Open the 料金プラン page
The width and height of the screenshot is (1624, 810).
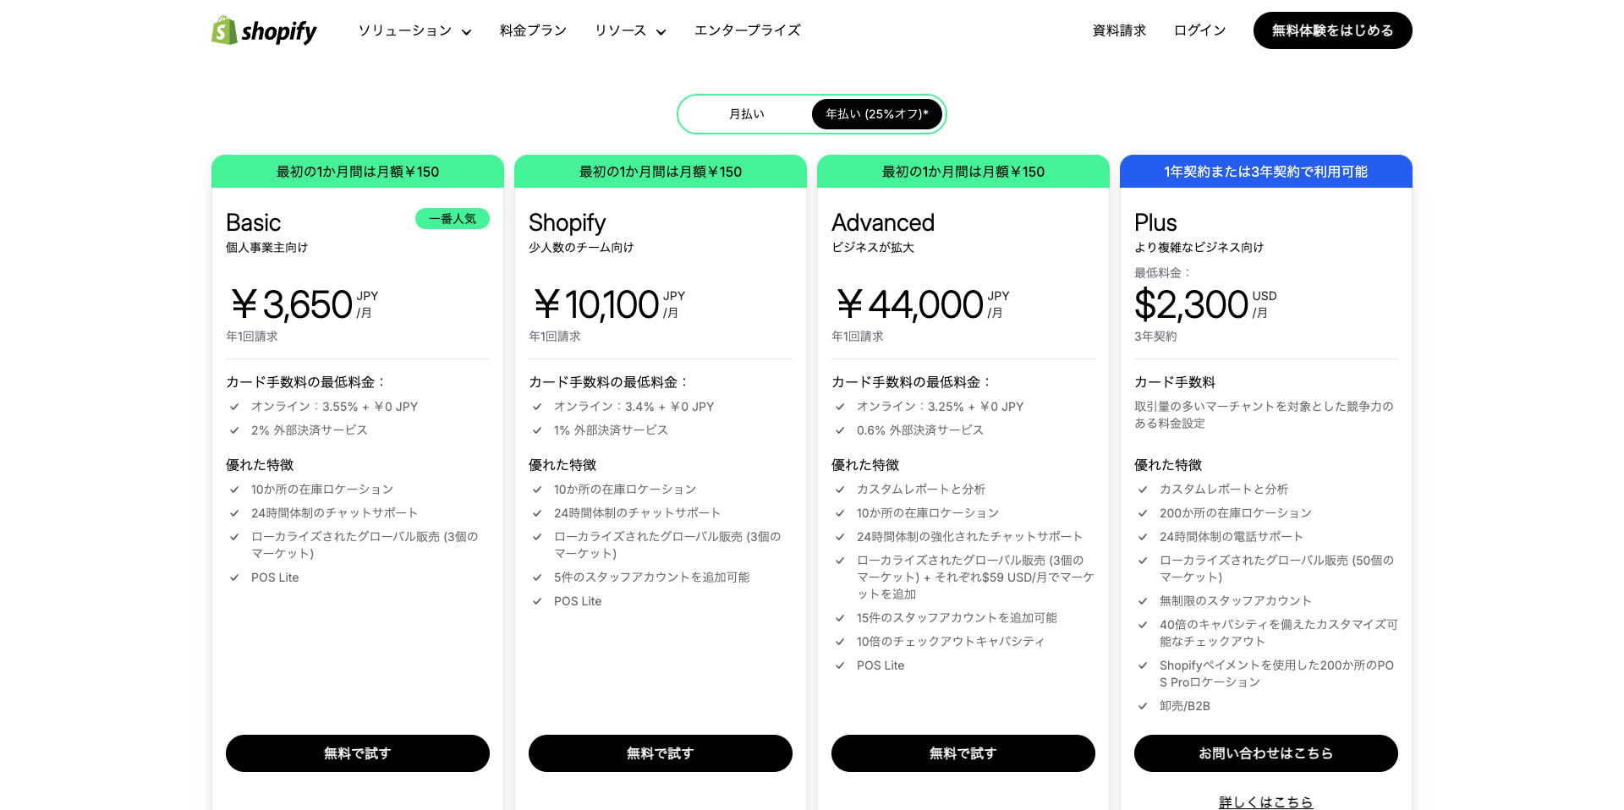[x=533, y=30]
